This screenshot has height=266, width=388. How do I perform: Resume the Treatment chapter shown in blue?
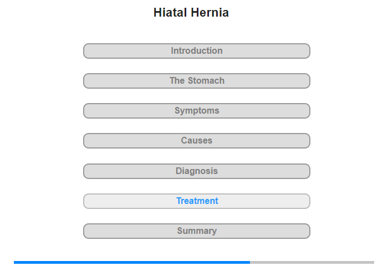coord(197,201)
